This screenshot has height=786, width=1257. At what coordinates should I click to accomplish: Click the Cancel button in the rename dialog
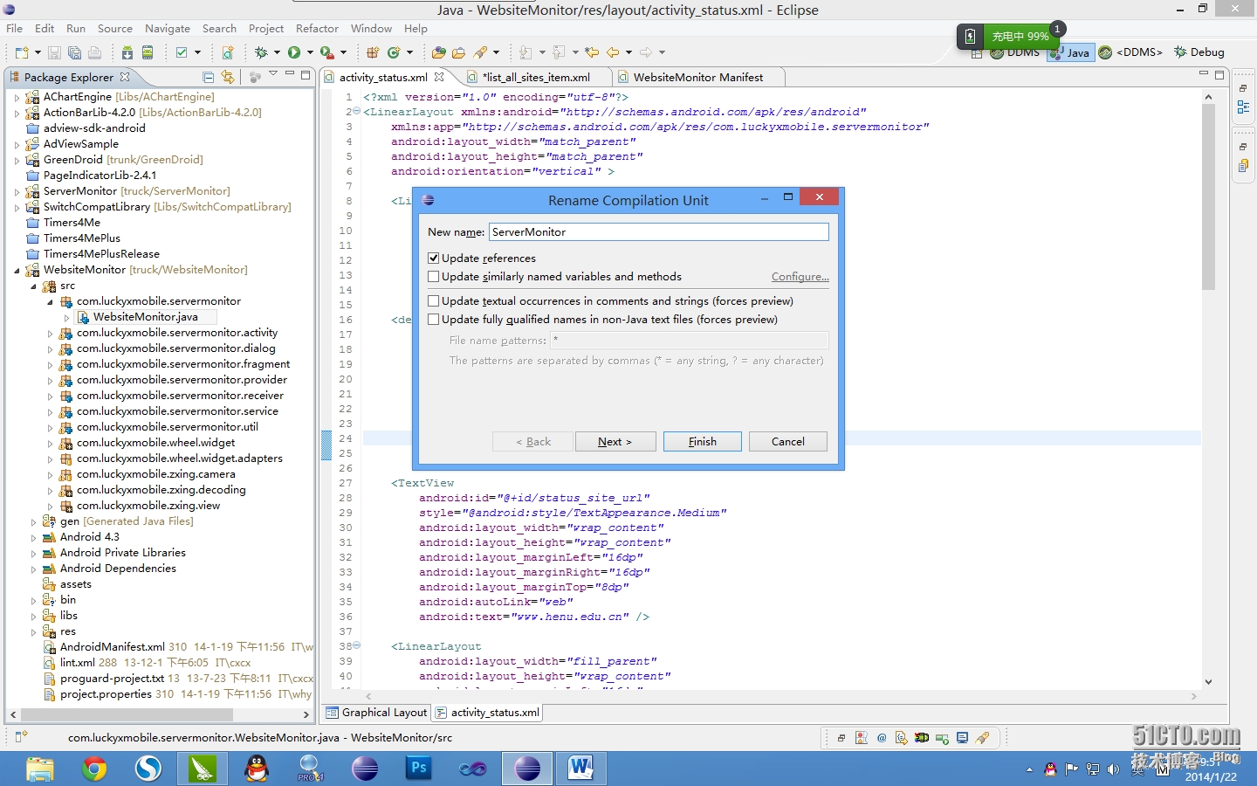[788, 442]
